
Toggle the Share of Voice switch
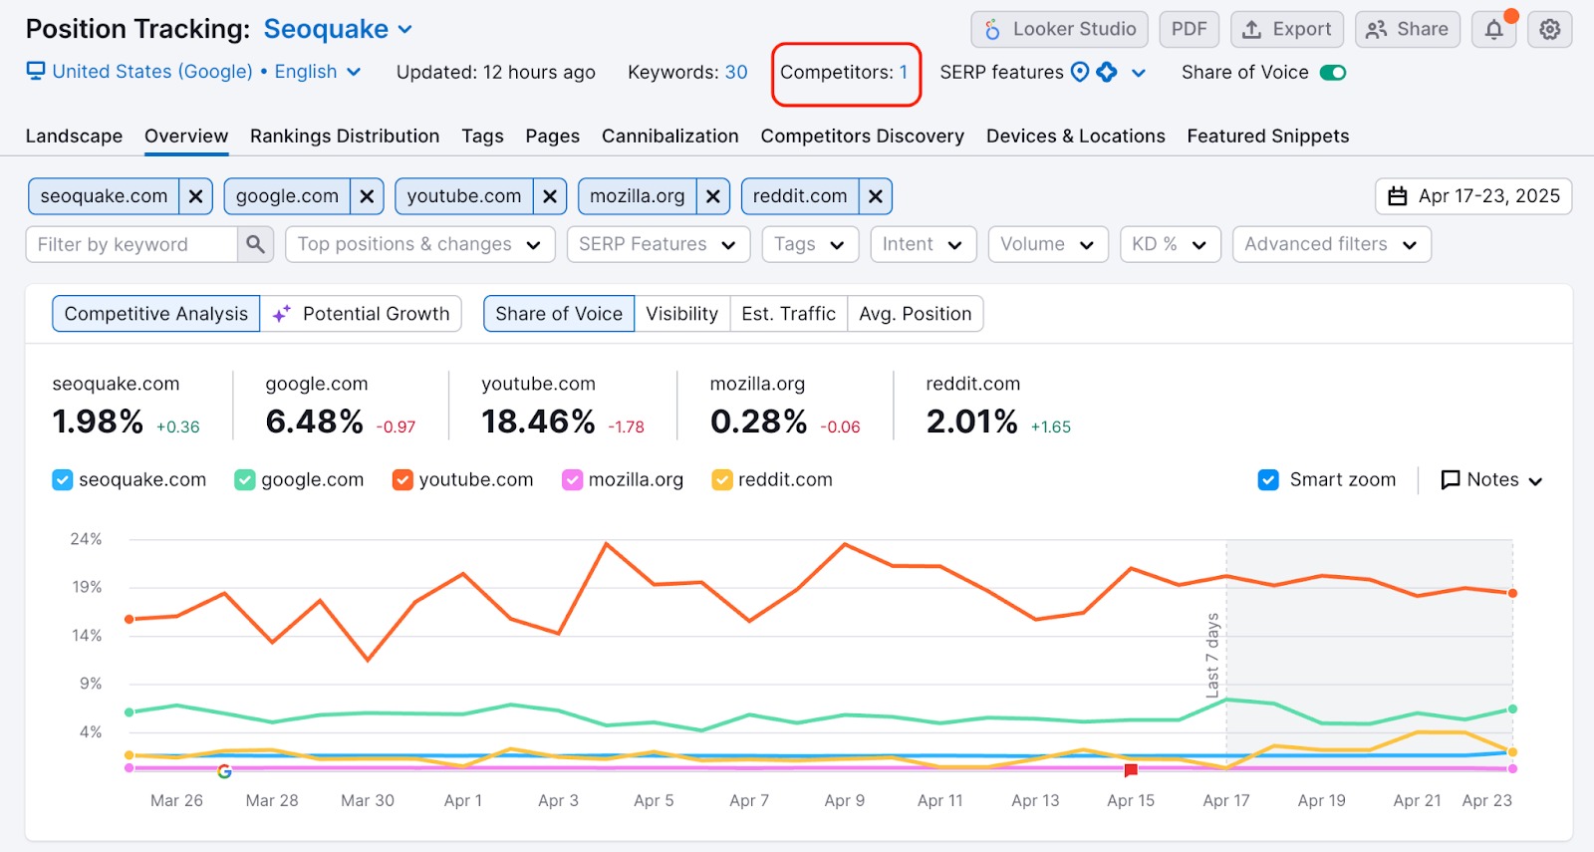pos(1332,72)
